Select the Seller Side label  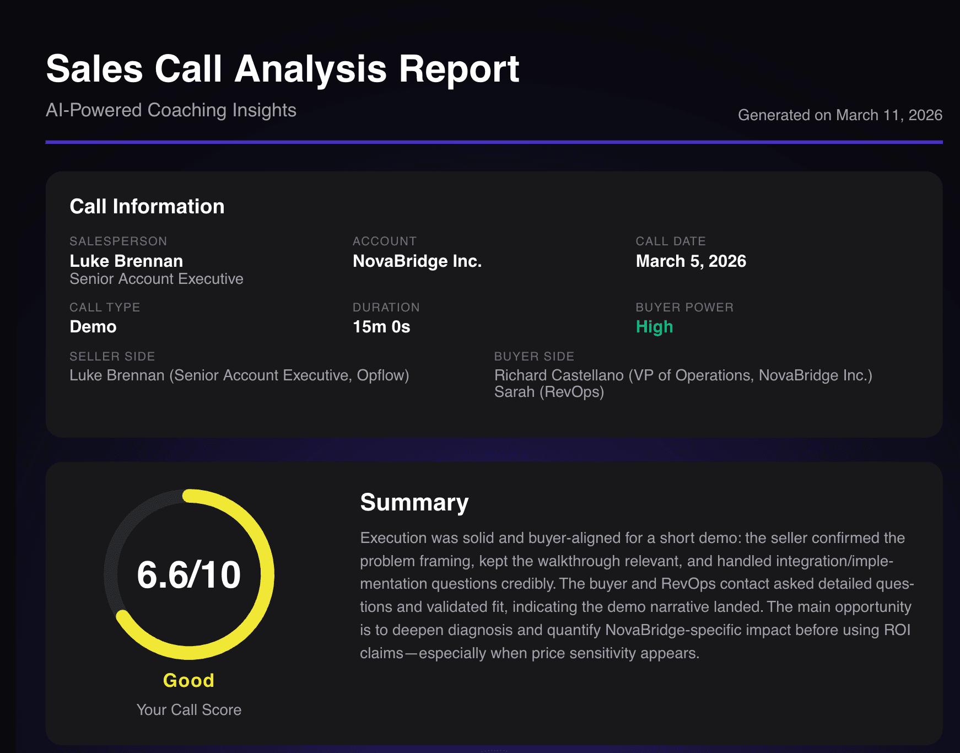[112, 356]
